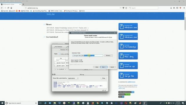Viewport: 186px width, 105px height.
Task: Save page to Pocket icon
Action: (123, 8)
